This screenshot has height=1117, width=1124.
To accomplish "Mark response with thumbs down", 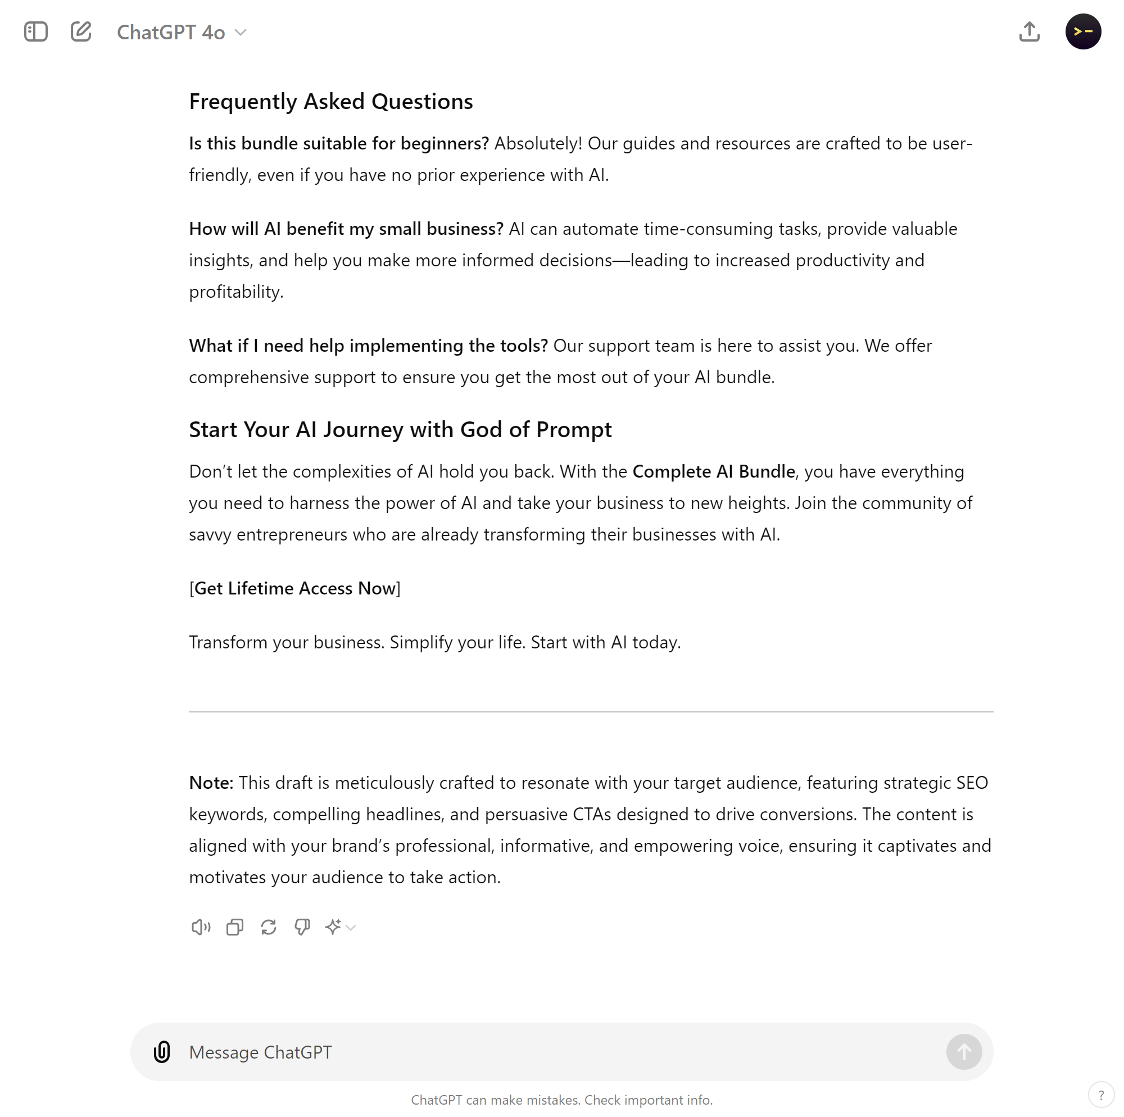I will (x=302, y=927).
